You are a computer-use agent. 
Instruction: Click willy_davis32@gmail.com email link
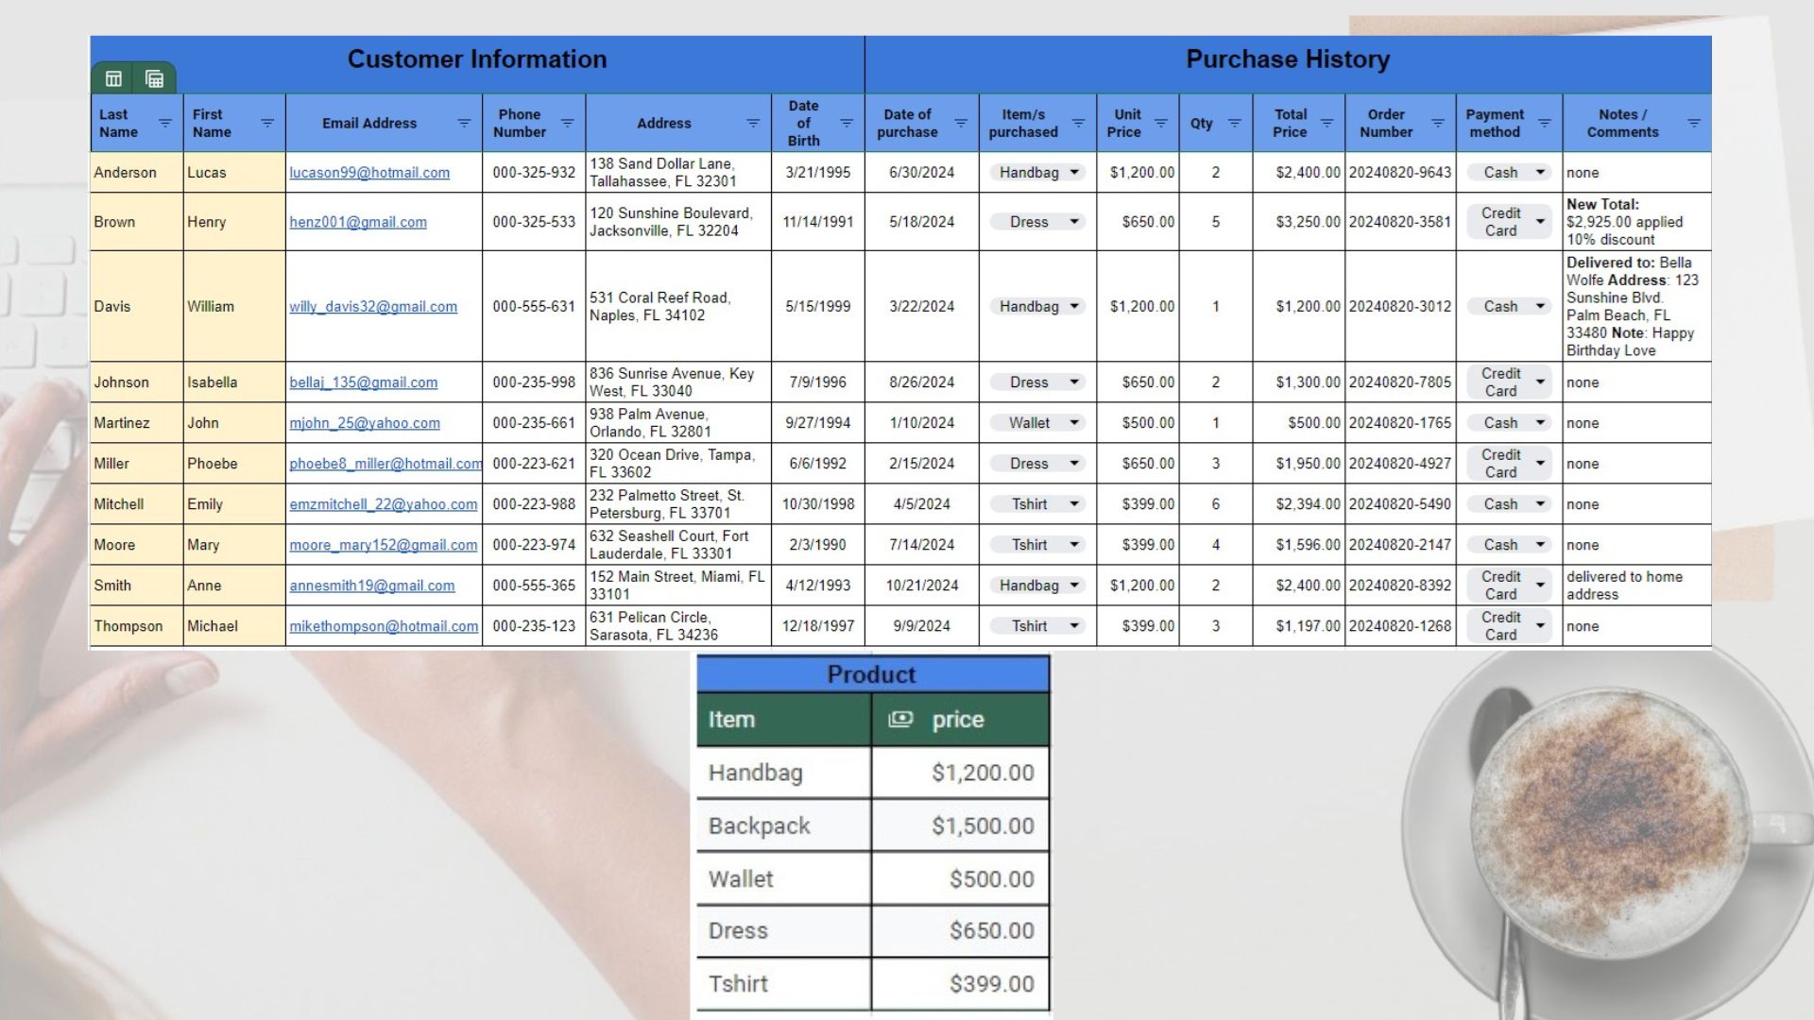373,307
